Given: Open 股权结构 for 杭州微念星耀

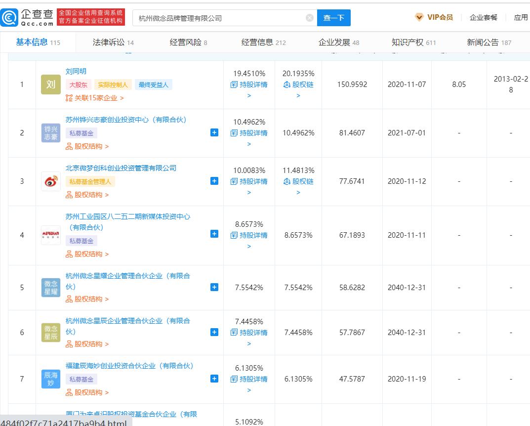Looking at the screenshot, I should (x=87, y=299).
